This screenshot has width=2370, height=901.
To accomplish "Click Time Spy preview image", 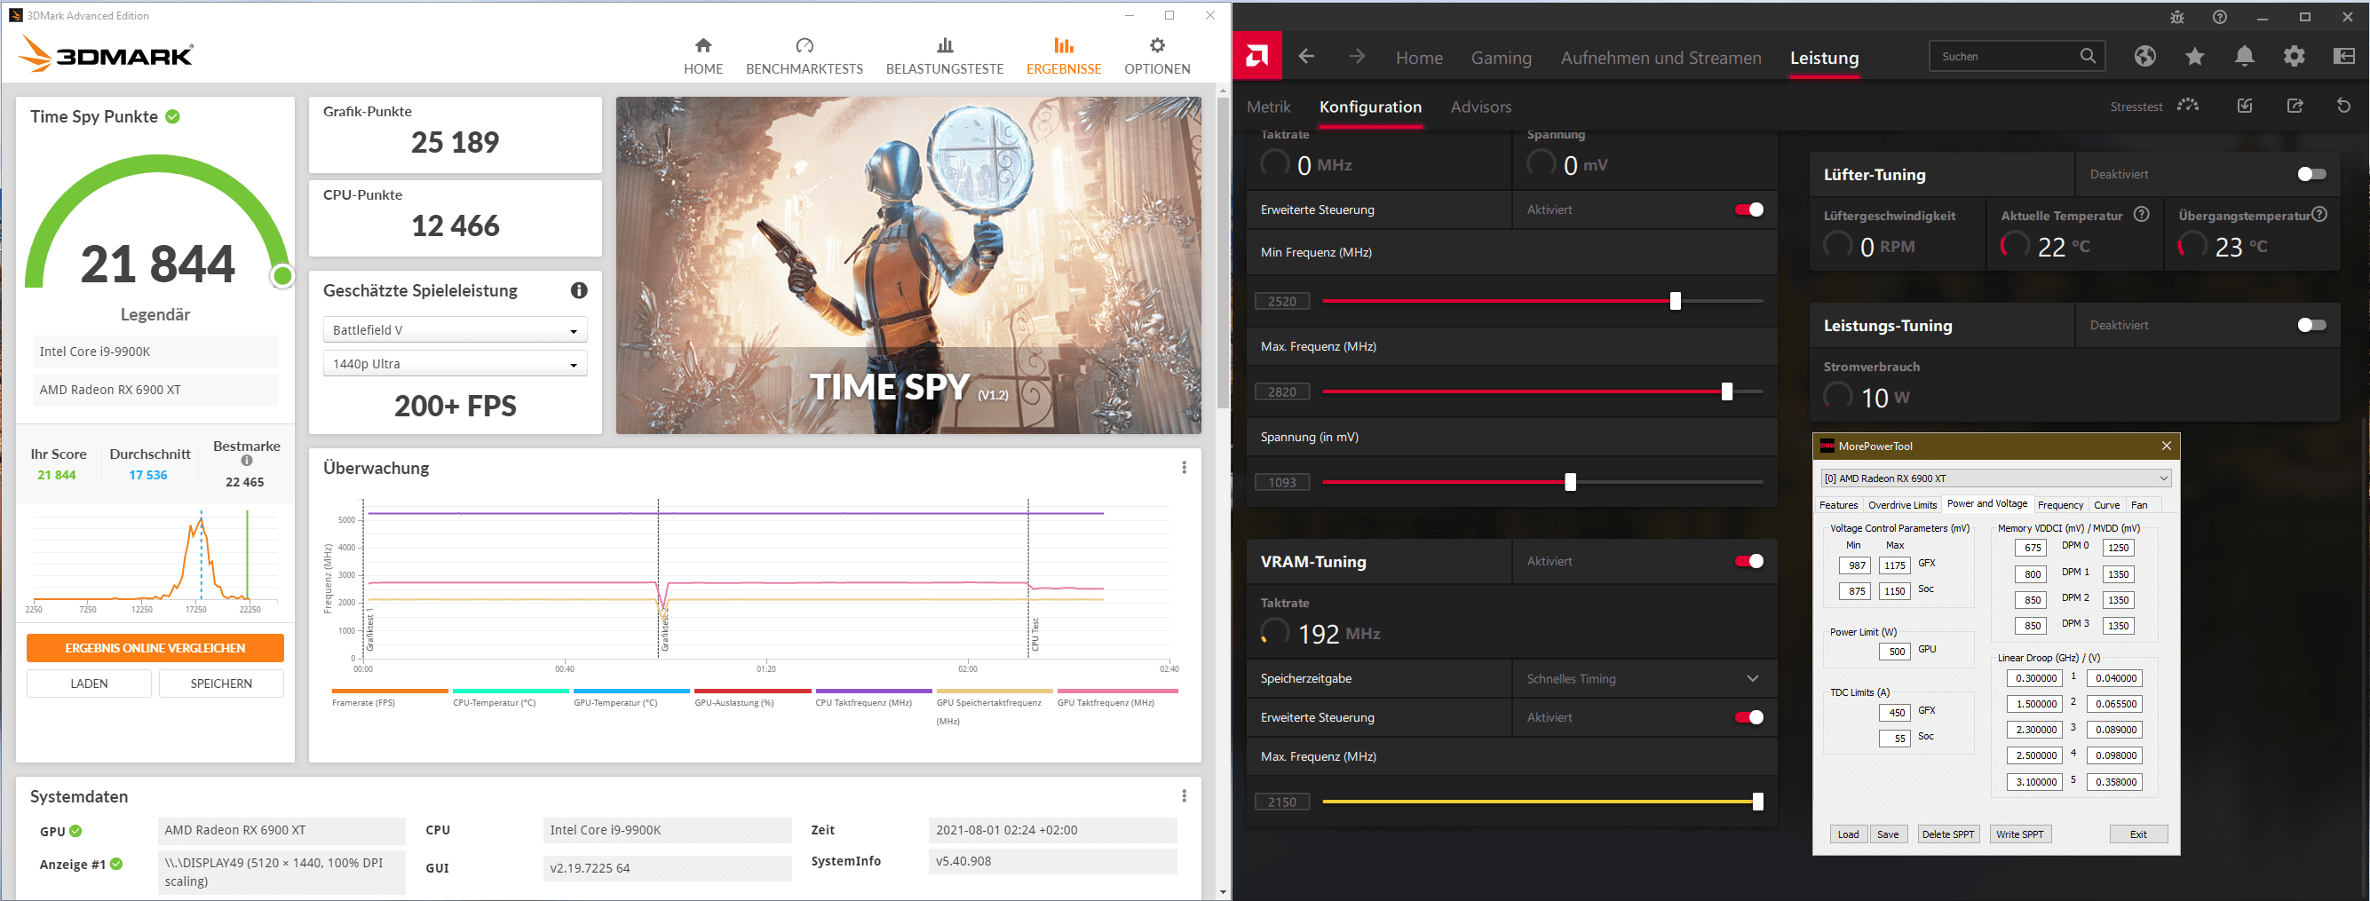I will (x=908, y=265).
